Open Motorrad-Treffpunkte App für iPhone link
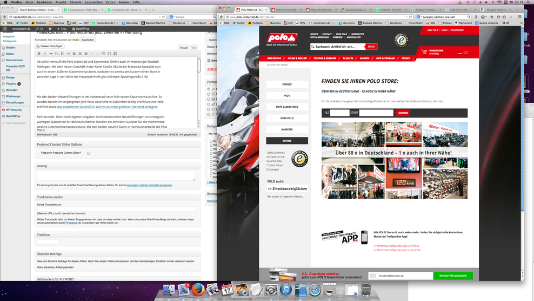534x301 pixels. 396,246
